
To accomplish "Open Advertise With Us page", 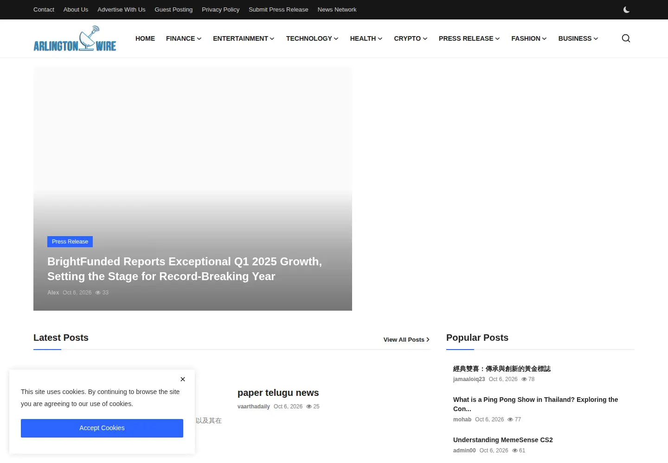I will [x=121, y=10].
